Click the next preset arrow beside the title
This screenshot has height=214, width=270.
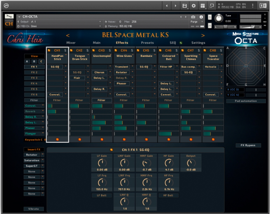203,35
